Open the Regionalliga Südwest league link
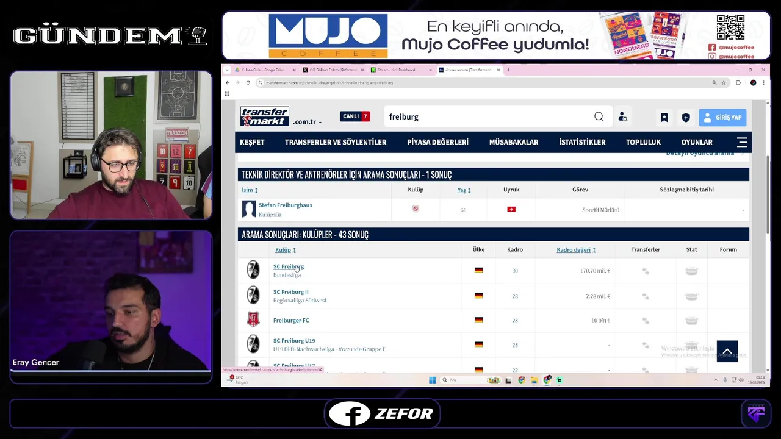The image size is (781, 439). pyautogui.click(x=300, y=300)
